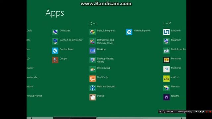Click the "Control Panel" label

coord(67,49)
